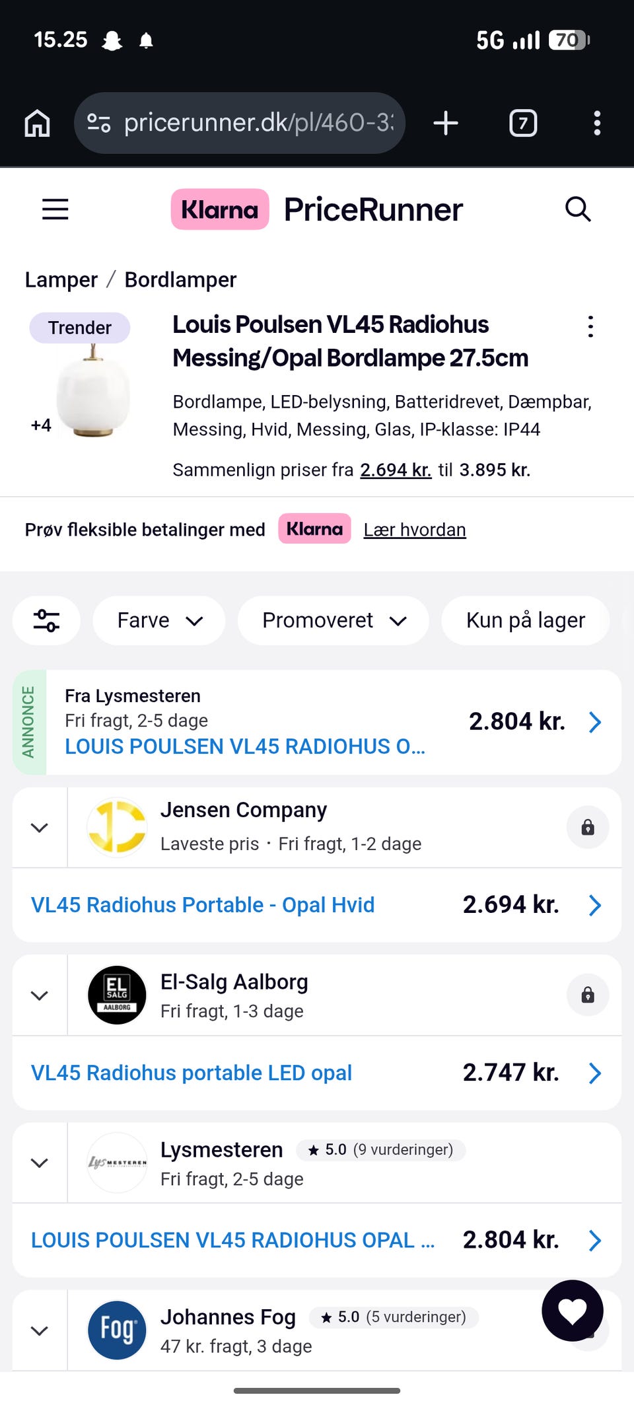Image resolution: width=634 pixels, height=1409 pixels.
Task: Open the tab switcher showing 7 tabs
Action: click(x=523, y=123)
